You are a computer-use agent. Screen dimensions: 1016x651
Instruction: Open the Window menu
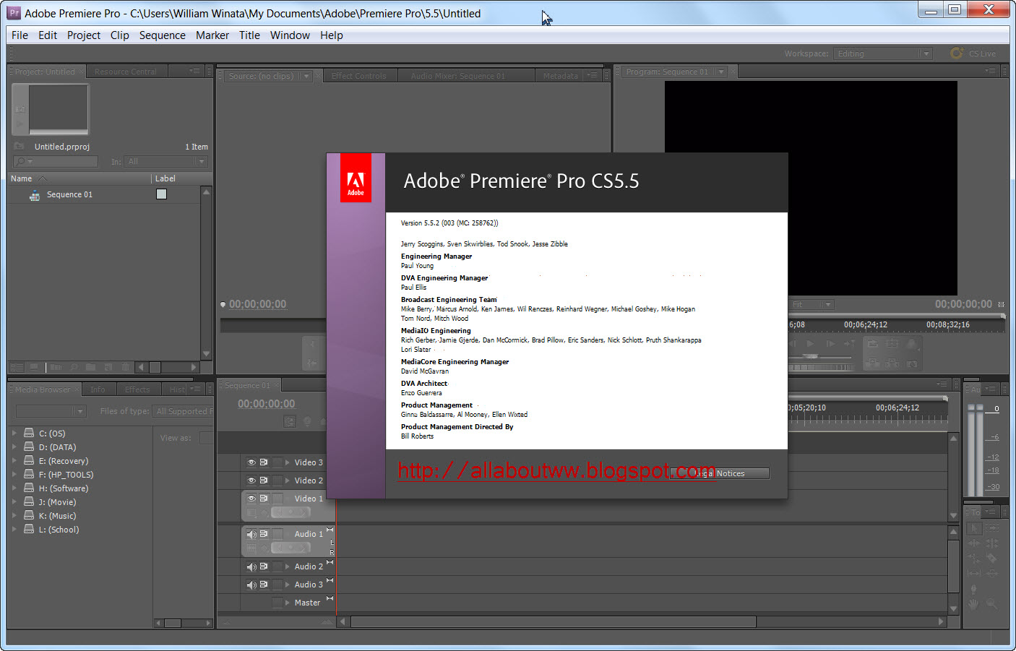[290, 35]
